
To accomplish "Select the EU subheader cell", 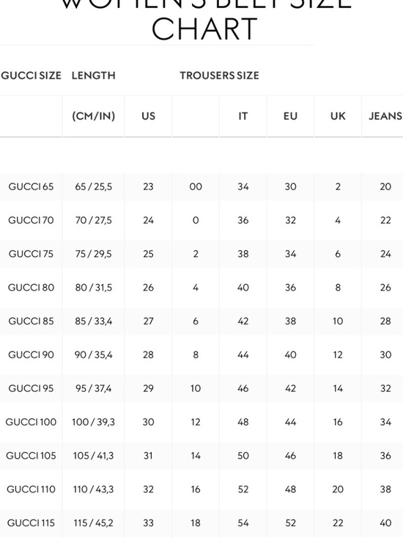I will click(290, 116).
